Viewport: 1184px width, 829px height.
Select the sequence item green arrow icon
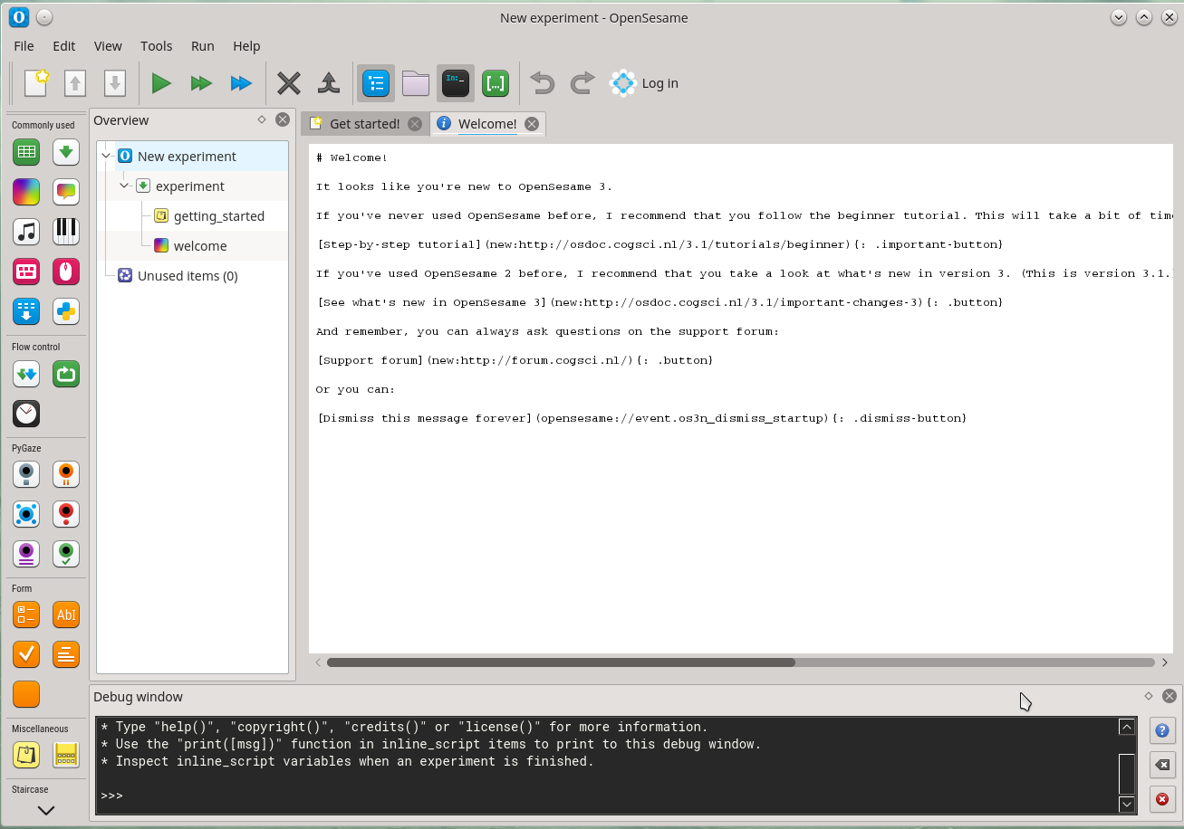pyautogui.click(x=66, y=152)
